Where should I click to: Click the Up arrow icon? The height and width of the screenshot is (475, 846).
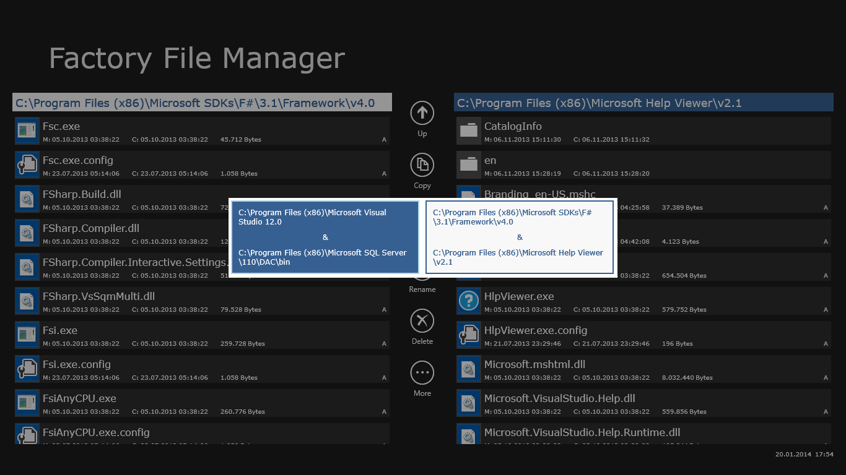(422, 113)
